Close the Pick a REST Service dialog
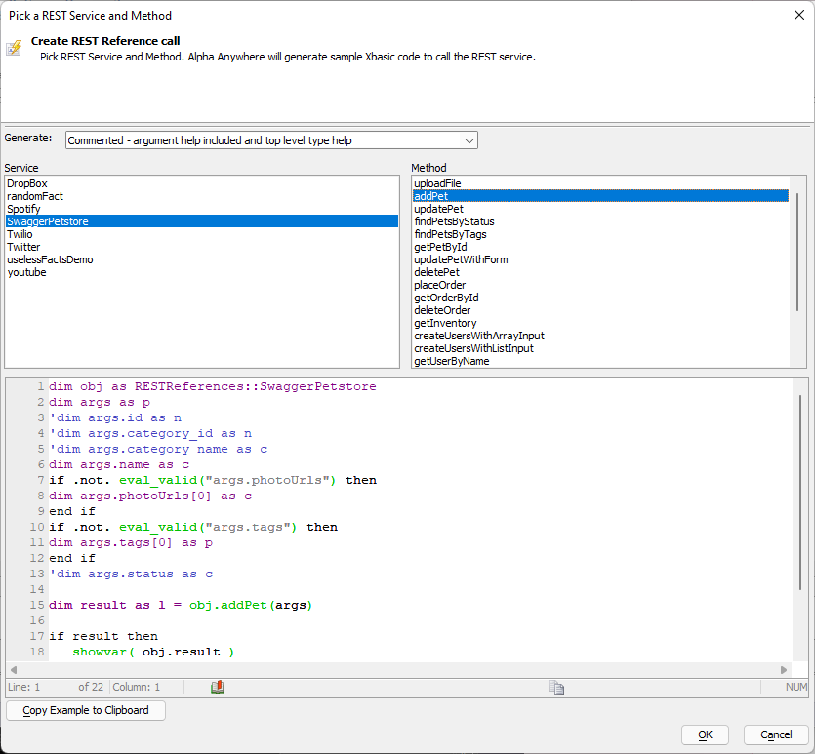Screen dimensions: 815x754 point(798,15)
